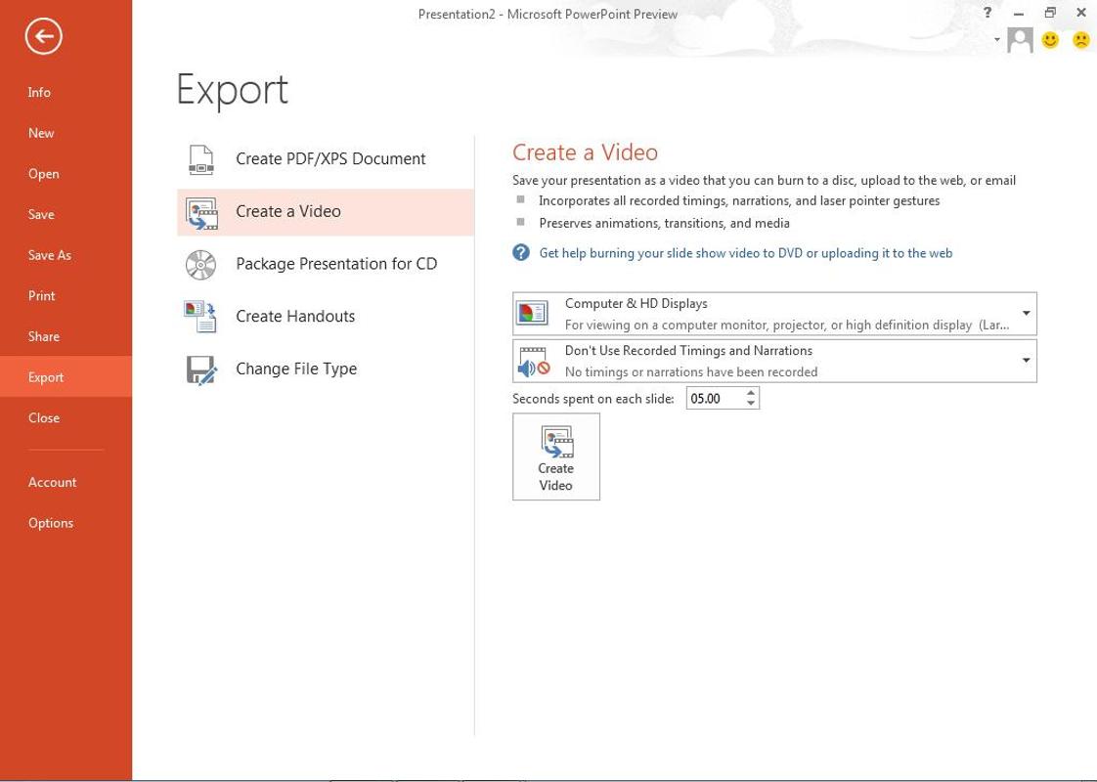The image size is (1097, 782).
Task: Click the 'Preserves animations, transitions, and media' text
Action: [x=664, y=223]
